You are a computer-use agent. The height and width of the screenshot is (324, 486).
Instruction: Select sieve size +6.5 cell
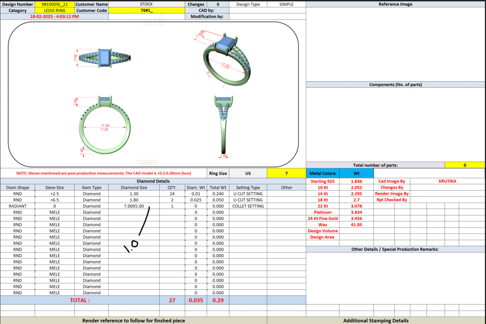pyautogui.click(x=55, y=200)
